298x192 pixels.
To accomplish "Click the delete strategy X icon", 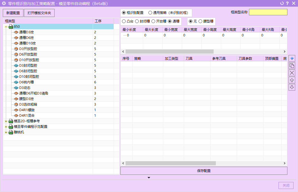I will tap(292, 73).
